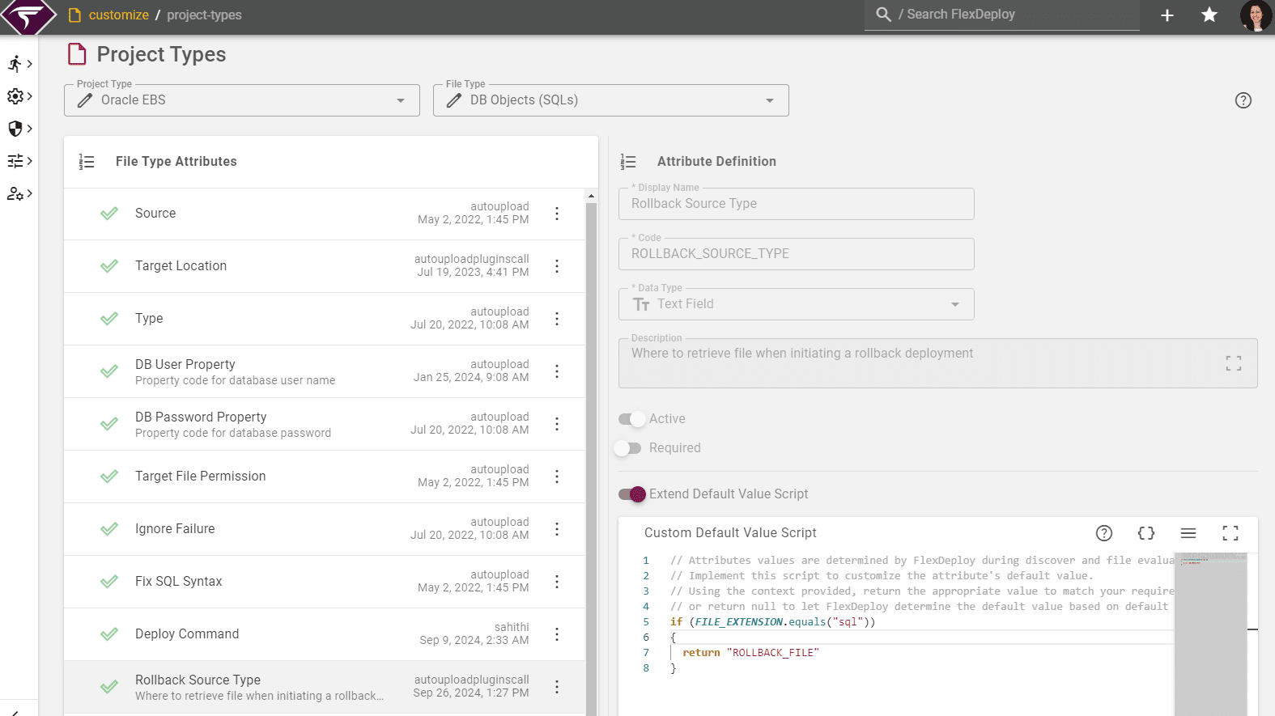Open the File Type dropdown
Viewport: 1275px width, 716px height.
[x=611, y=100]
